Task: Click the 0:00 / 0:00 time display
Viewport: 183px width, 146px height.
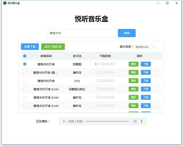Action: coord(75,121)
